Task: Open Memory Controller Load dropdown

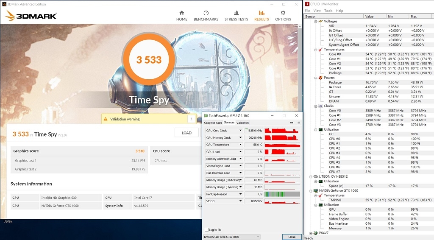Action: coord(240,159)
